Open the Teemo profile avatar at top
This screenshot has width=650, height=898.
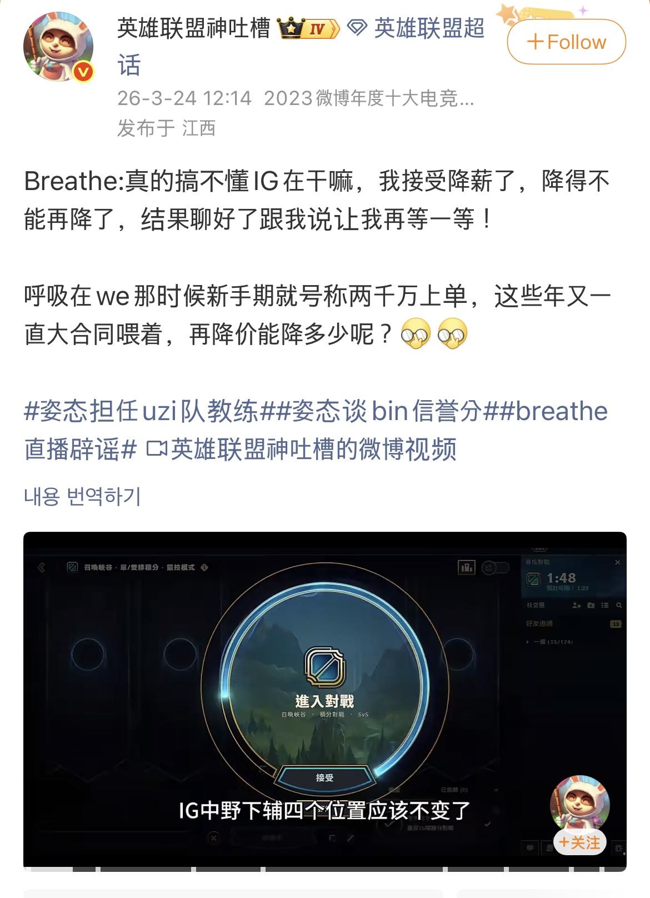pos(58,47)
